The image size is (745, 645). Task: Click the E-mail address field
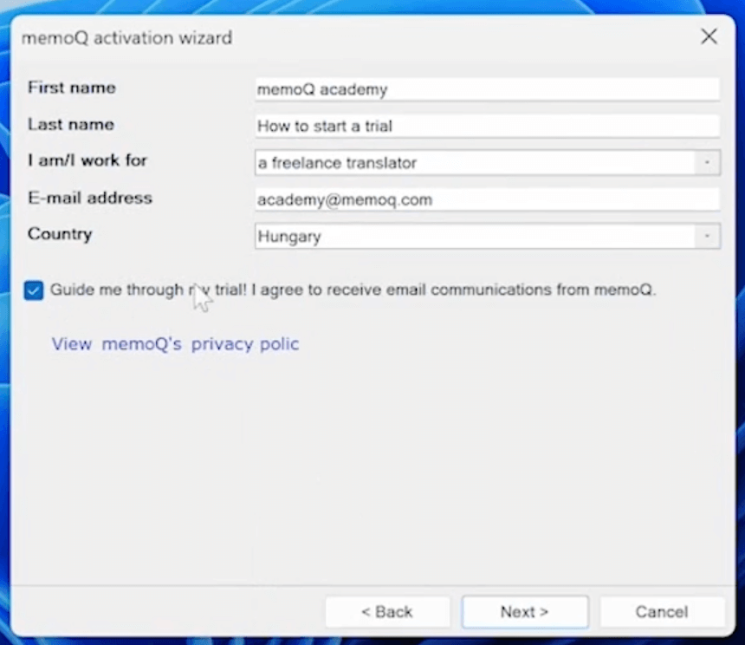point(488,199)
